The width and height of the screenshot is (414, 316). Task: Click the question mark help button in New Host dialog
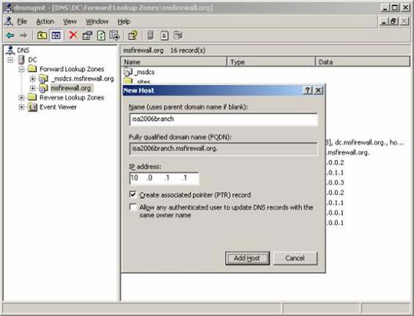[x=308, y=90]
